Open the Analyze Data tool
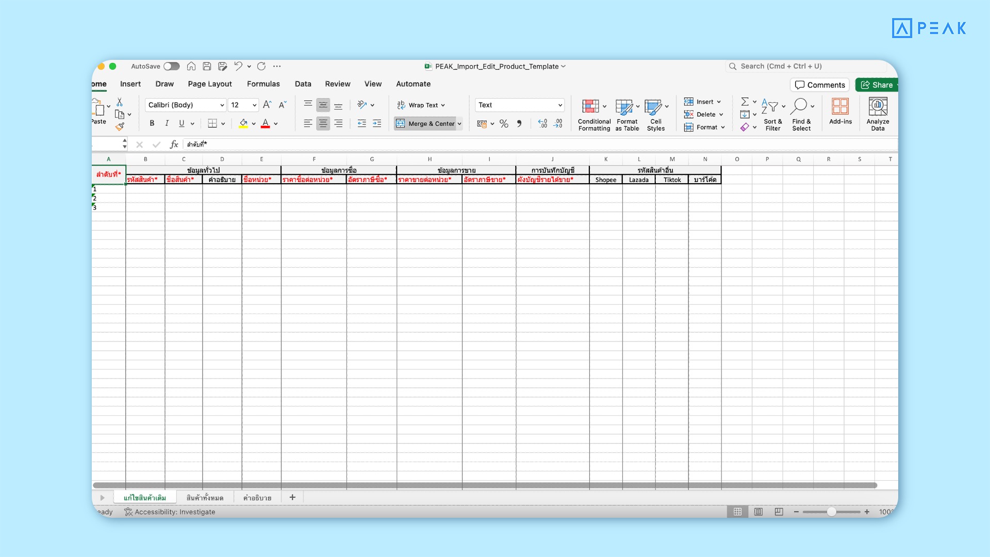 click(x=878, y=113)
